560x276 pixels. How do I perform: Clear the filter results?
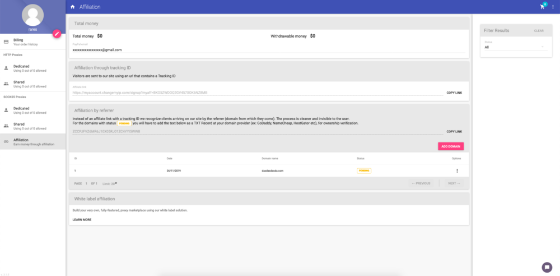[538, 31]
